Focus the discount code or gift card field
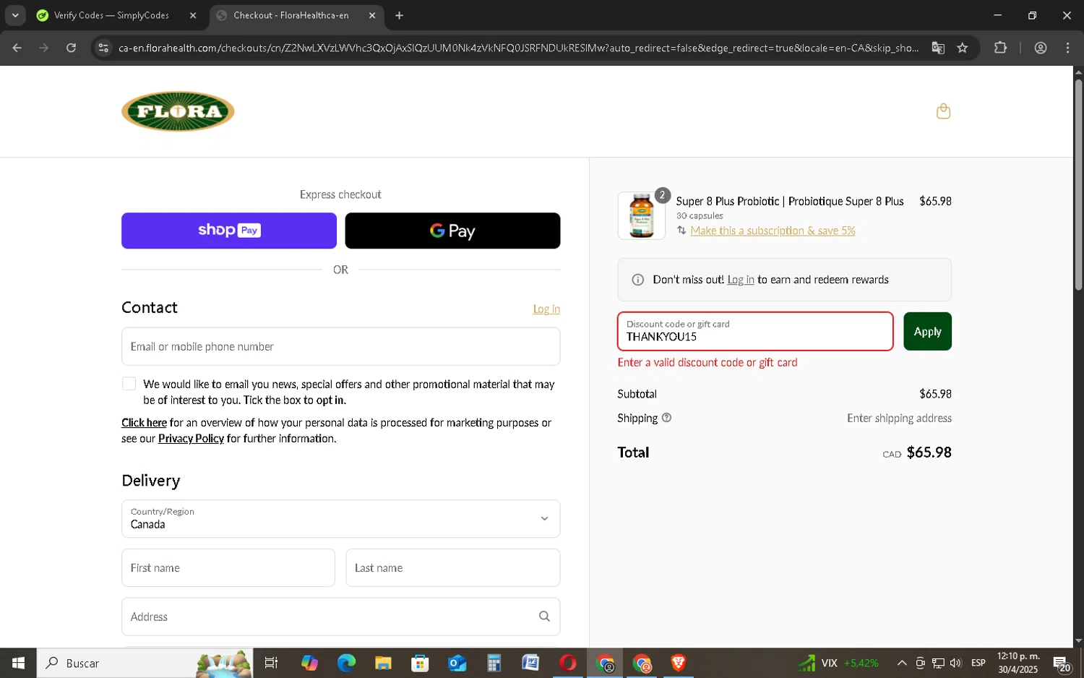This screenshot has height=678, width=1084. [x=755, y=331]
